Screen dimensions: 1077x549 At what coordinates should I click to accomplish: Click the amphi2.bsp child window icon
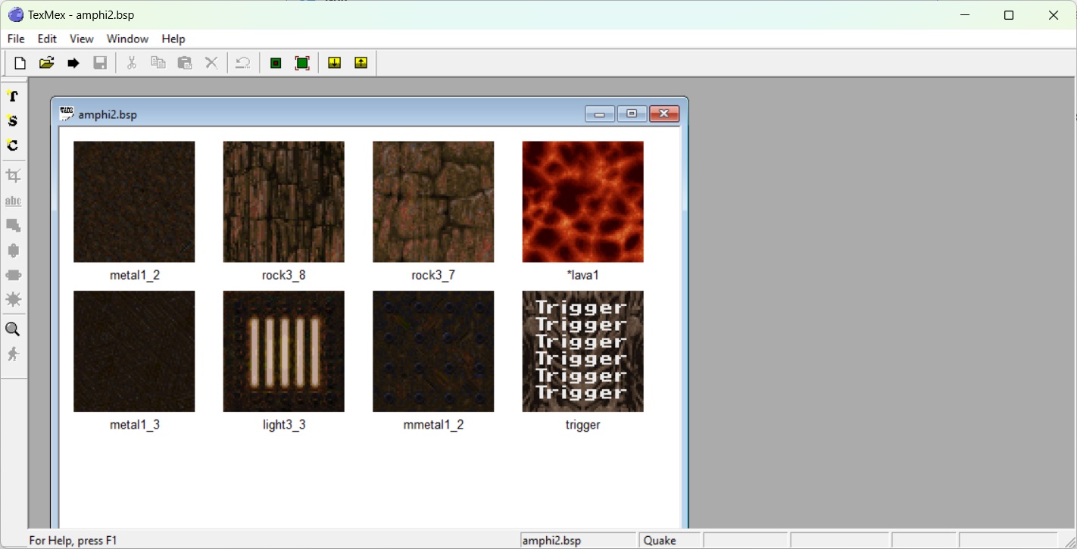pyautogui.click(x=67, y=114)
